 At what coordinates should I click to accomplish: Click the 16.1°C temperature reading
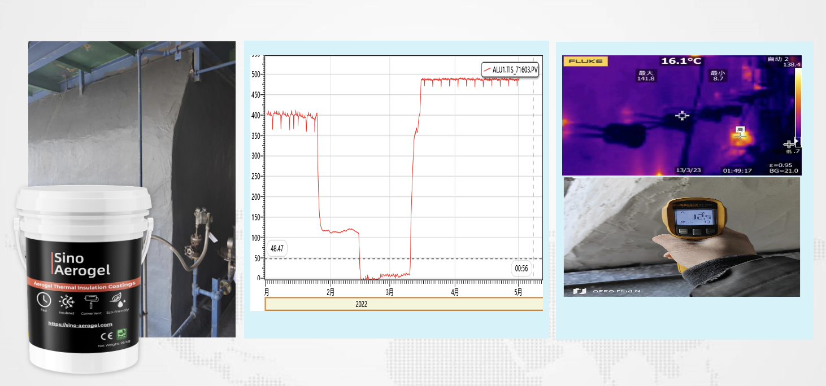[681, 61]
